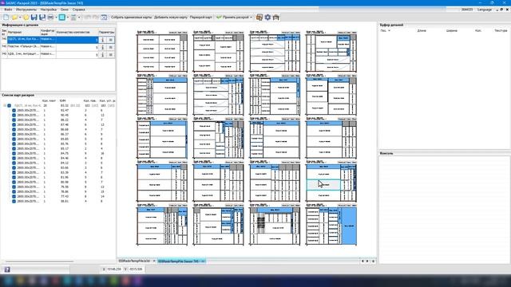The width and height of the screenshot is (511, 287).
Task: Click Собрать одинаковые карты button
Action: (131, 18)
